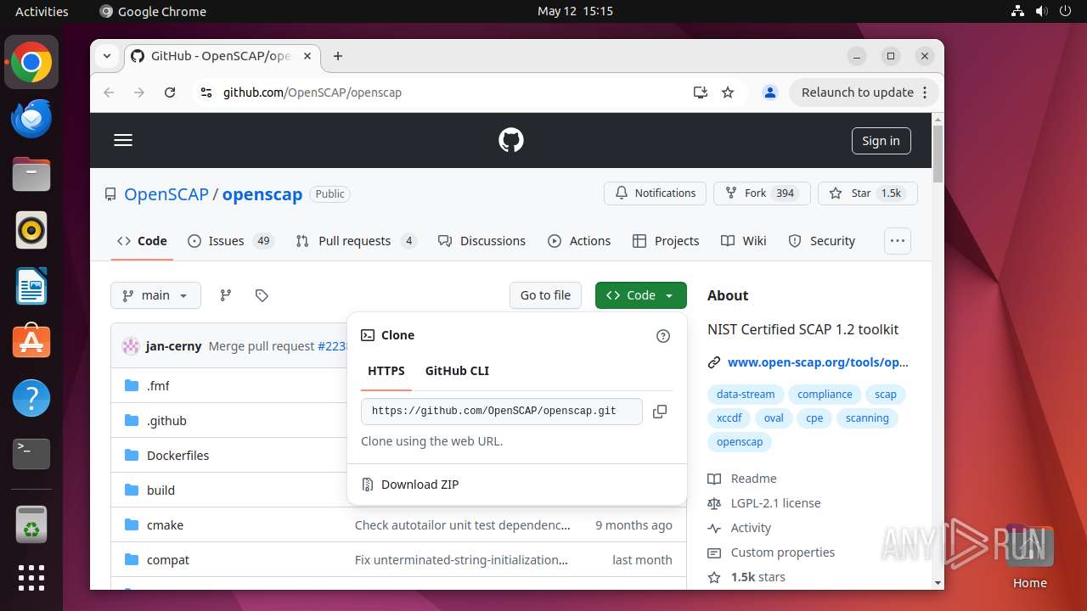Open the cmake folder
The width and height of the screenshot is (1087, 611).
pos(165,525)
